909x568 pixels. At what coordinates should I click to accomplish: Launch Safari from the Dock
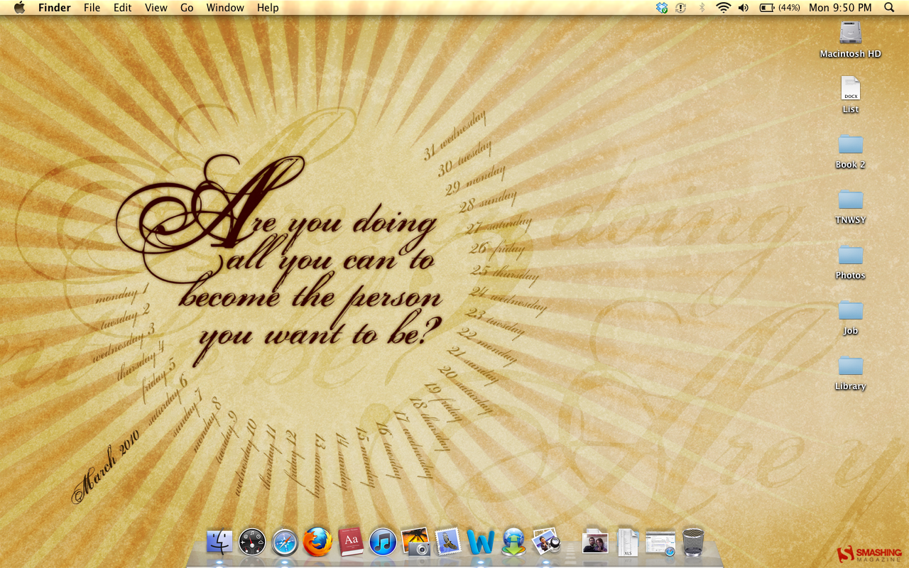(x=285, y=542)
